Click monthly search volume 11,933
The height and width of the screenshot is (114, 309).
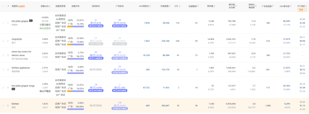point(166,88)
